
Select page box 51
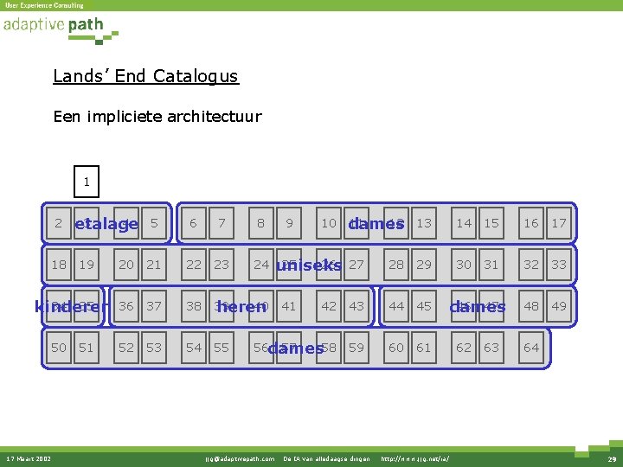tap(87, 348)
